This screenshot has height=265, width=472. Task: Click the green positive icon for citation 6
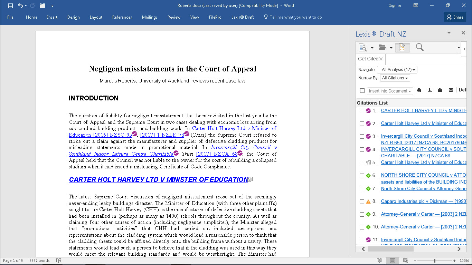pos(368,176)
